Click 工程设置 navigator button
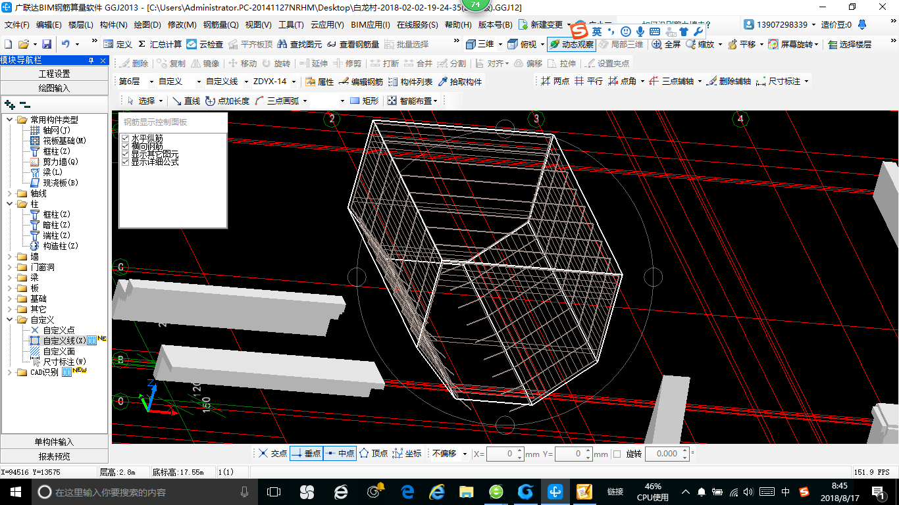Image resolution: width=899 pixels, height=505 pixels. click(55, 74)
